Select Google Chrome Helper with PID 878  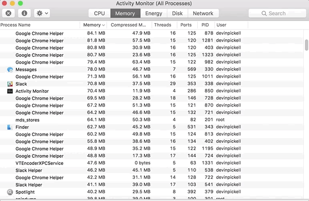tap(151, 33)
